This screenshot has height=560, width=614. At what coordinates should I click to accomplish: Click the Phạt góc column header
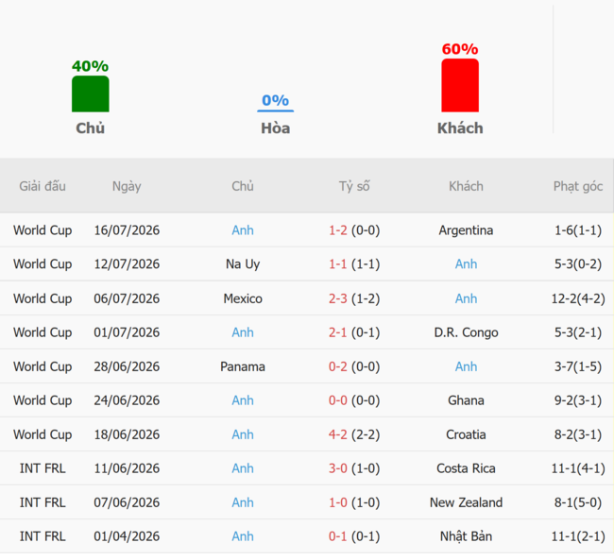point(578,186)
